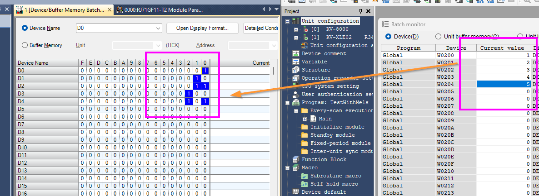539x196 pixels.
Task: Click the W020F device cell
Action: coord(456,164)
